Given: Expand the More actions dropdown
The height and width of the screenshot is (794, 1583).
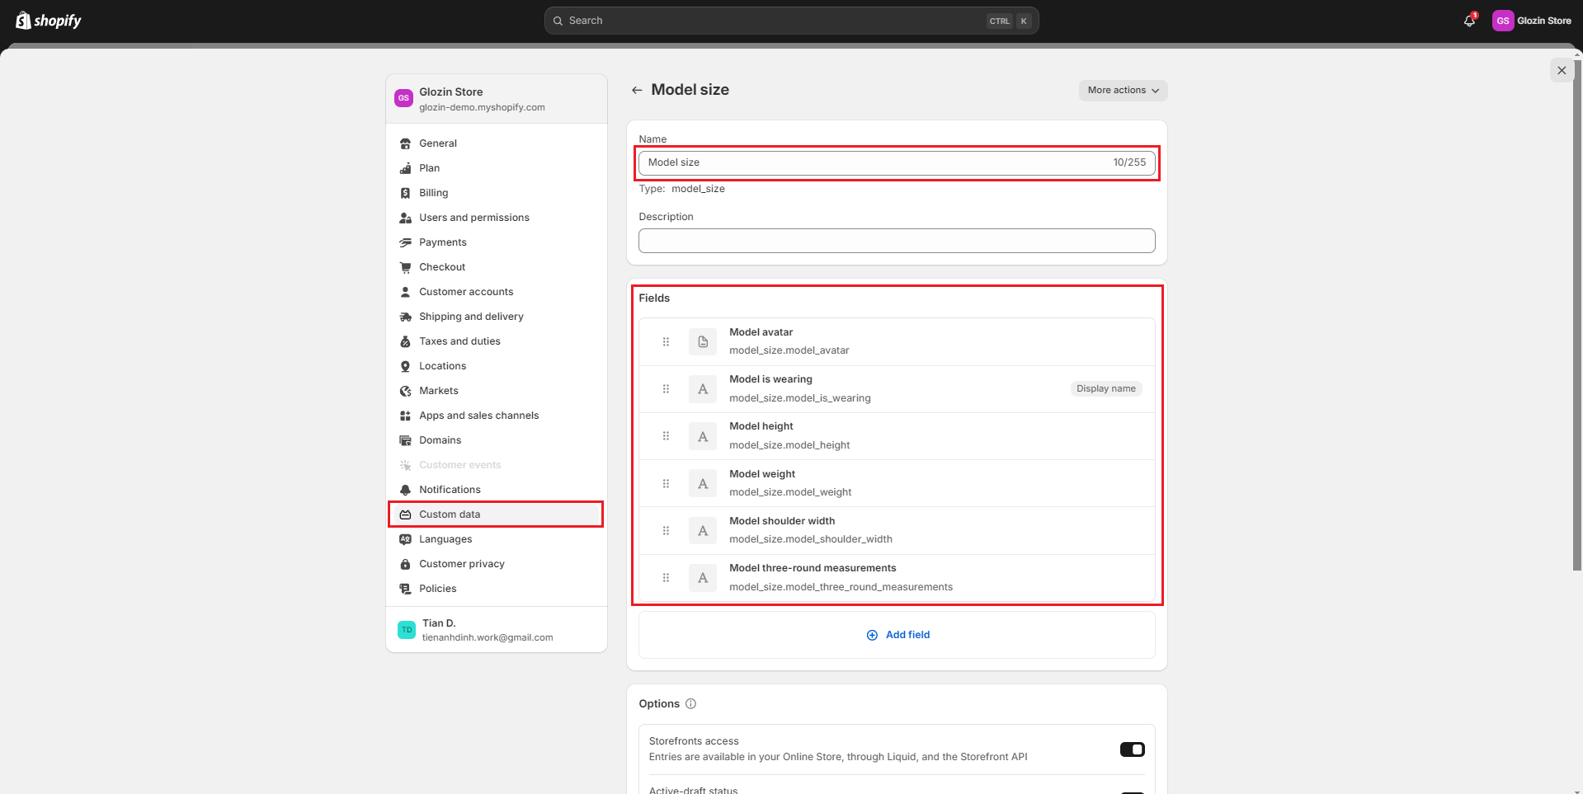Looking at the screenshot, I should pyautogui.click(x=1123, y=91).
